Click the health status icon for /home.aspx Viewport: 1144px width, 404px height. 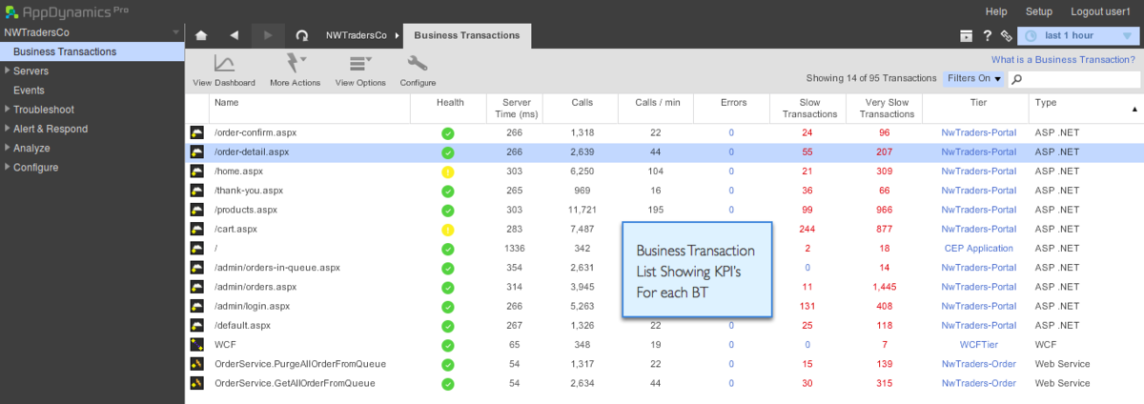click(x=448, y=172)
